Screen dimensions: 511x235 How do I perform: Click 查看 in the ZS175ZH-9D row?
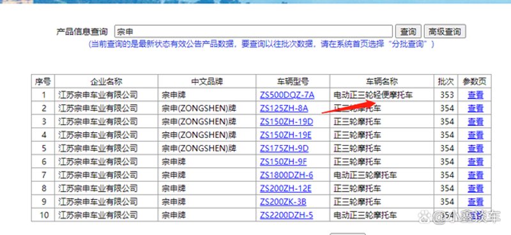coord(475,148)
